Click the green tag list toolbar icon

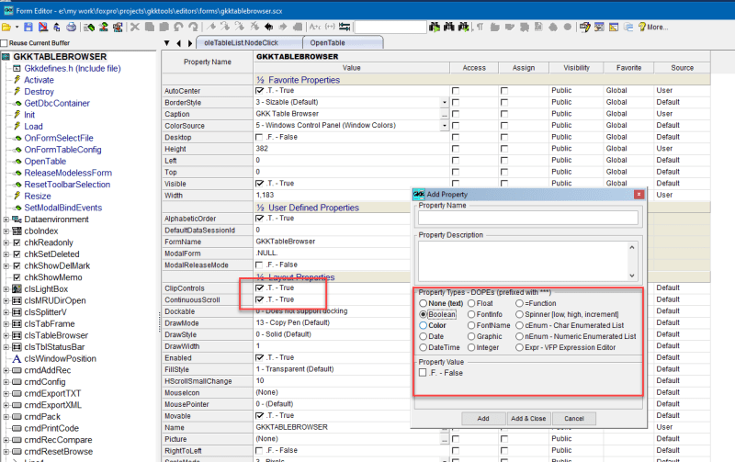(88, 28)
